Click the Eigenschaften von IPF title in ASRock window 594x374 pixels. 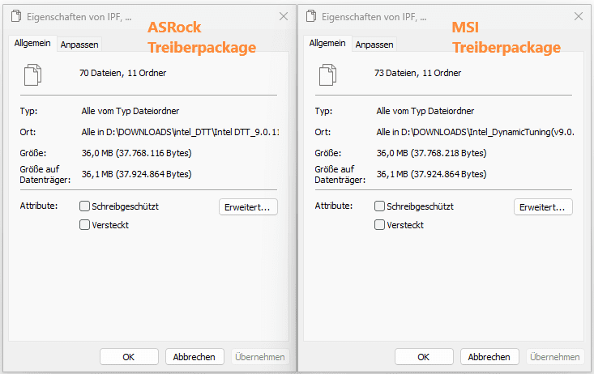coord(79,17)
